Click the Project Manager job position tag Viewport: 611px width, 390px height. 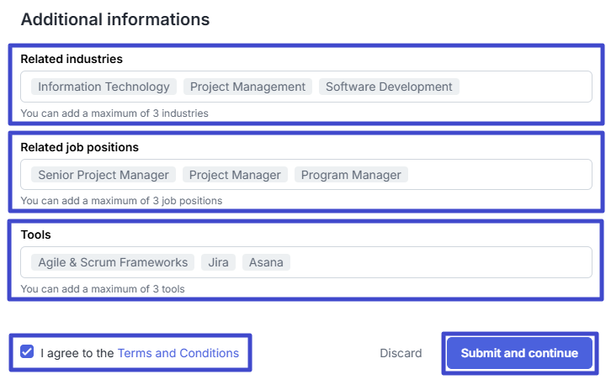tap(235, 175)
